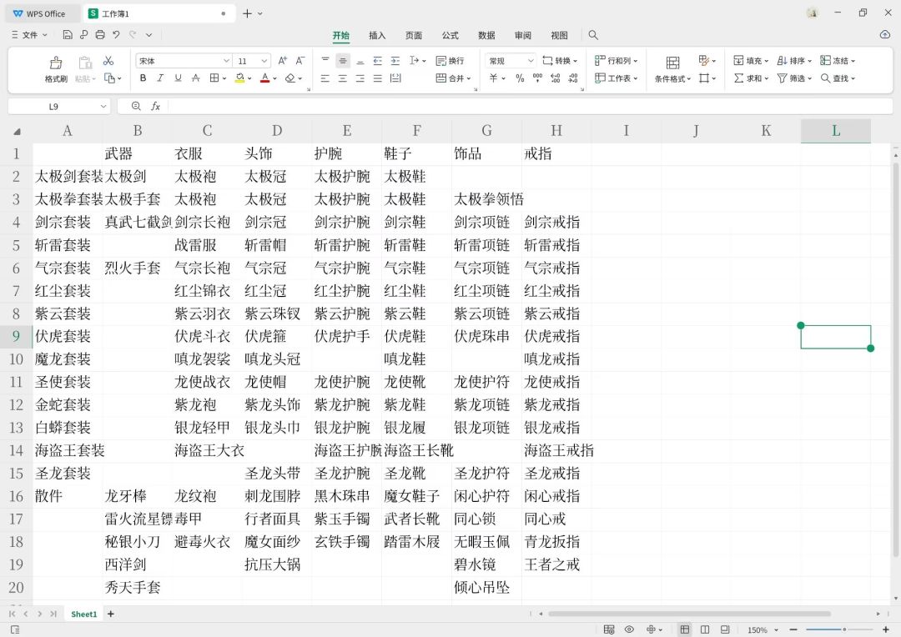Viewport: 901px width, 637px height.
Task: Toggle middle vertical alignment
Action: (x=343, y=60)
